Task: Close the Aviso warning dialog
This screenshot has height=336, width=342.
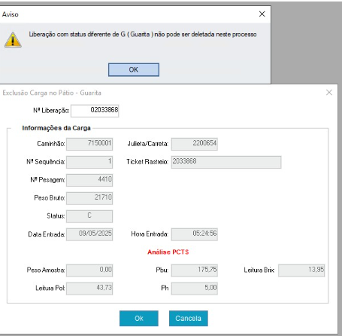Action: [x=262, y=14]
